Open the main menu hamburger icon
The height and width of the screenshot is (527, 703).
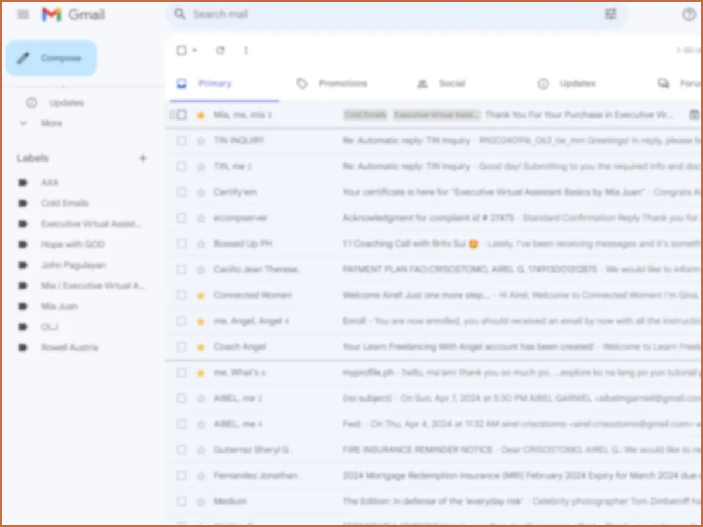(x=23, y=15)
